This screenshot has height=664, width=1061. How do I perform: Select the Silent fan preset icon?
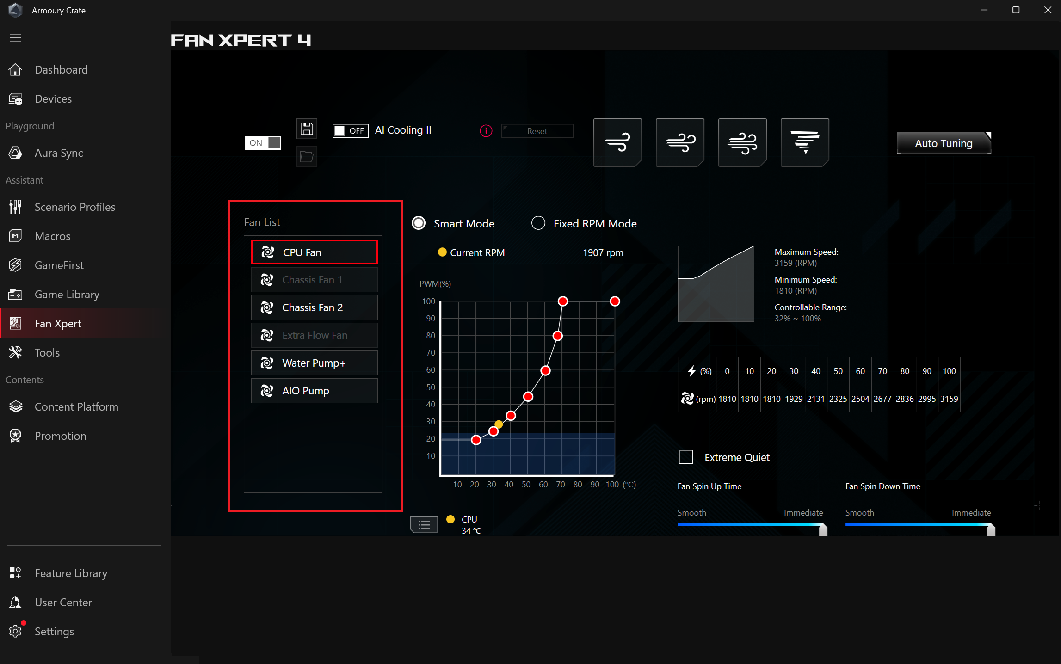click(617, 142)
